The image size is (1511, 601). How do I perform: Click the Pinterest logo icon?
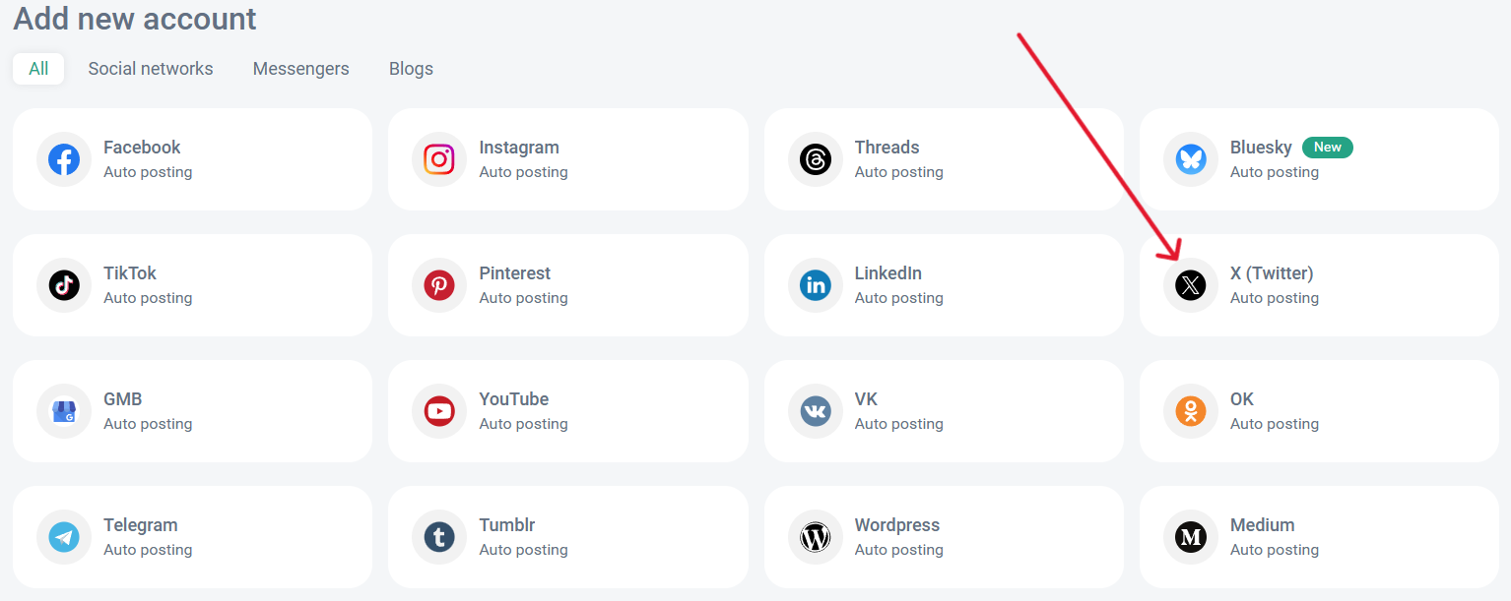click(439, 285)
